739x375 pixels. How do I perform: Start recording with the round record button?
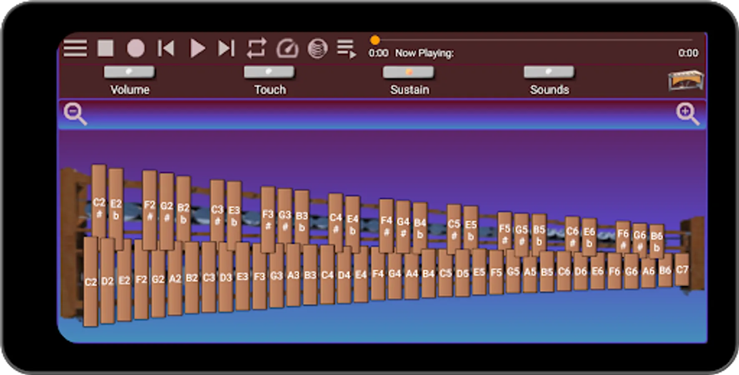point(136,48)
